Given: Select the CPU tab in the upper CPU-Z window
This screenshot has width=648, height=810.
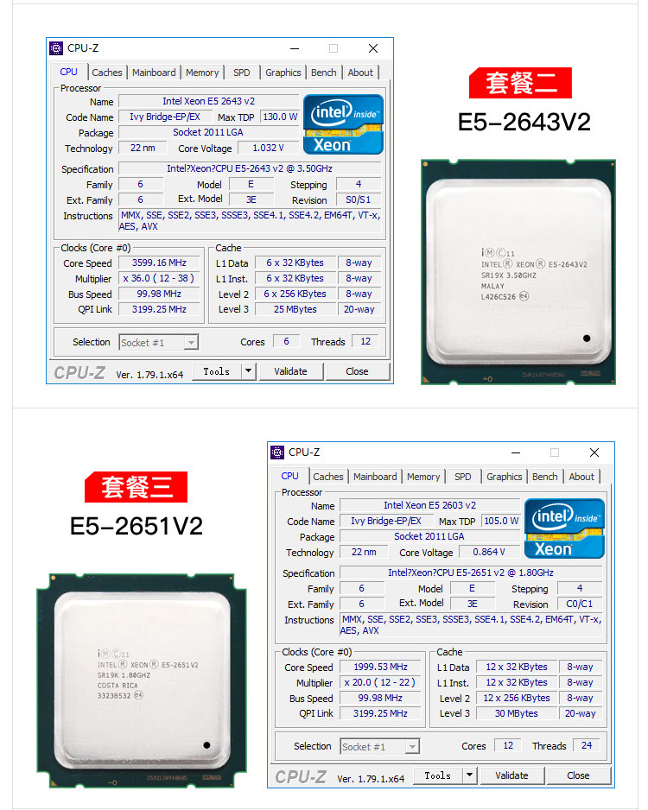Looking at the screenshot, I should tap(69, 72).
